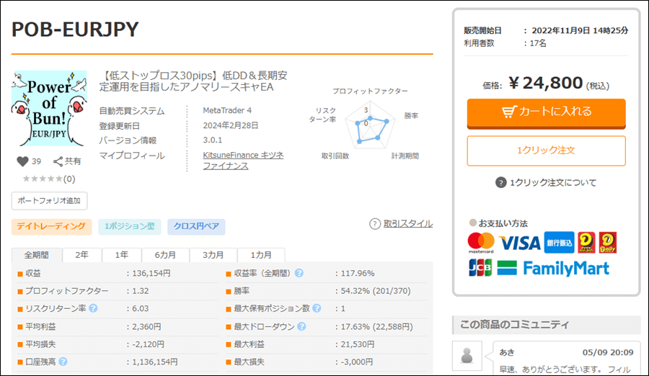Open the 1カ月 period tab
This screenshot has height=376, width=649.
261,255
